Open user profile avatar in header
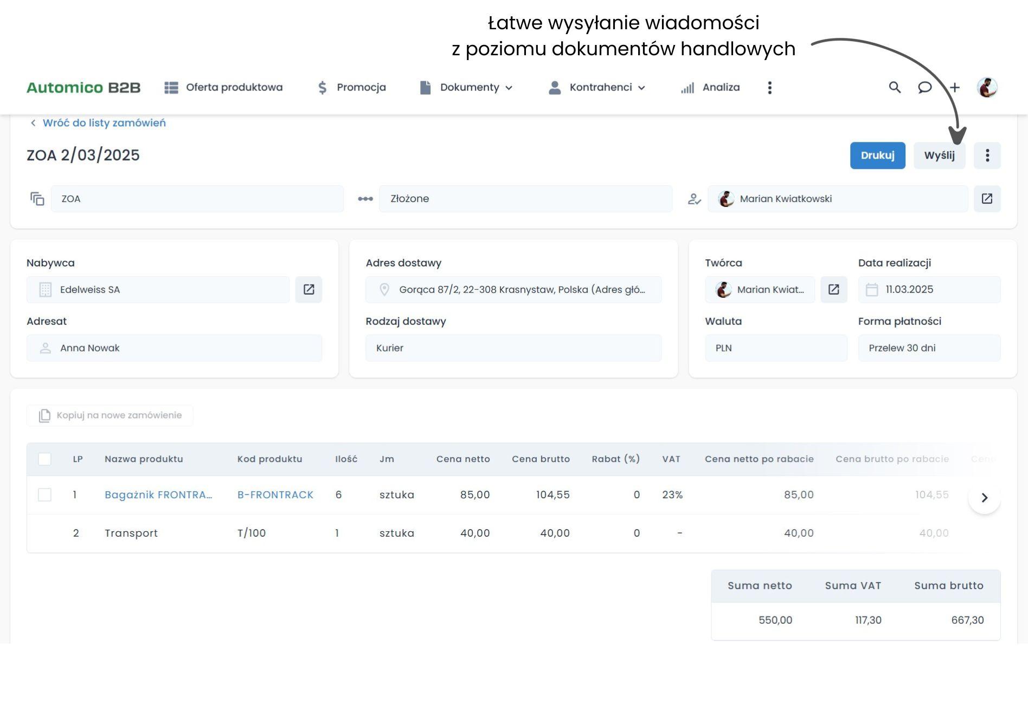Viewport: 1028px width, 704px height. tap(987, 87)
